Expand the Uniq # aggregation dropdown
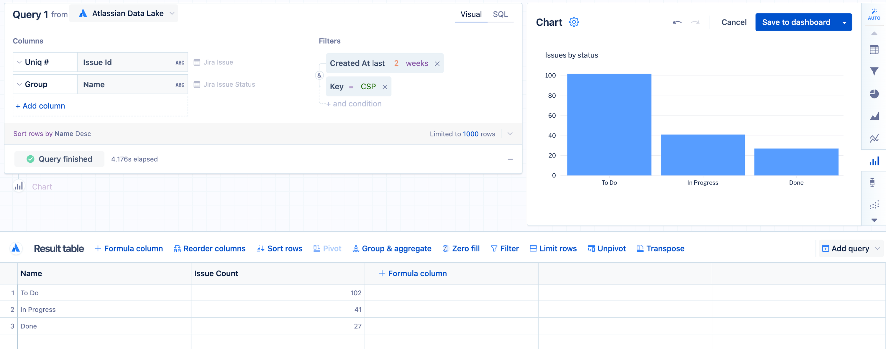The image size is (886, 349). coord(19,62)
